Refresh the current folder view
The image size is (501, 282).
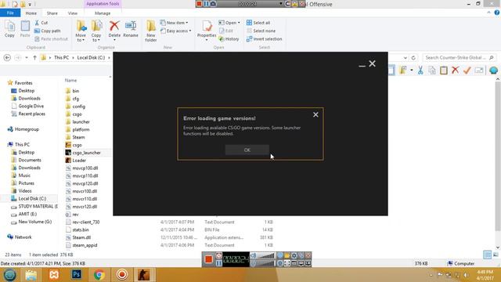[x=413, y=57]
